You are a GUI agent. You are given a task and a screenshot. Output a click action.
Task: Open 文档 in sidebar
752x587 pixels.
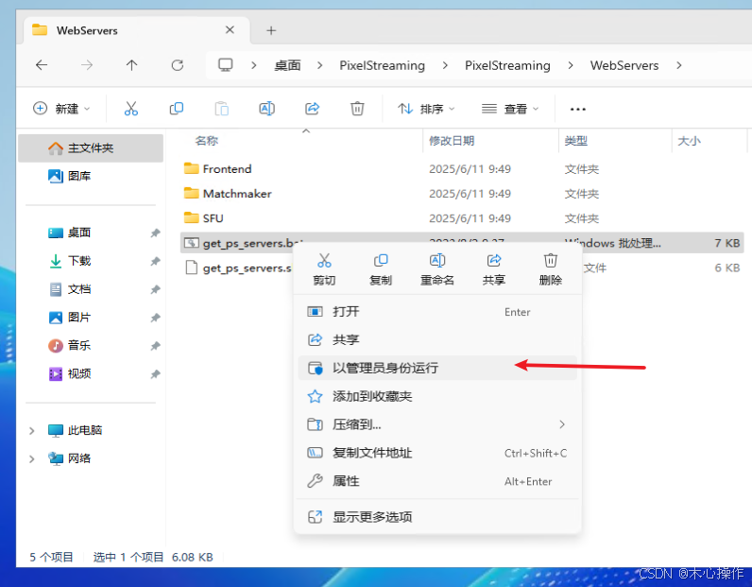(x=91, y=289)
